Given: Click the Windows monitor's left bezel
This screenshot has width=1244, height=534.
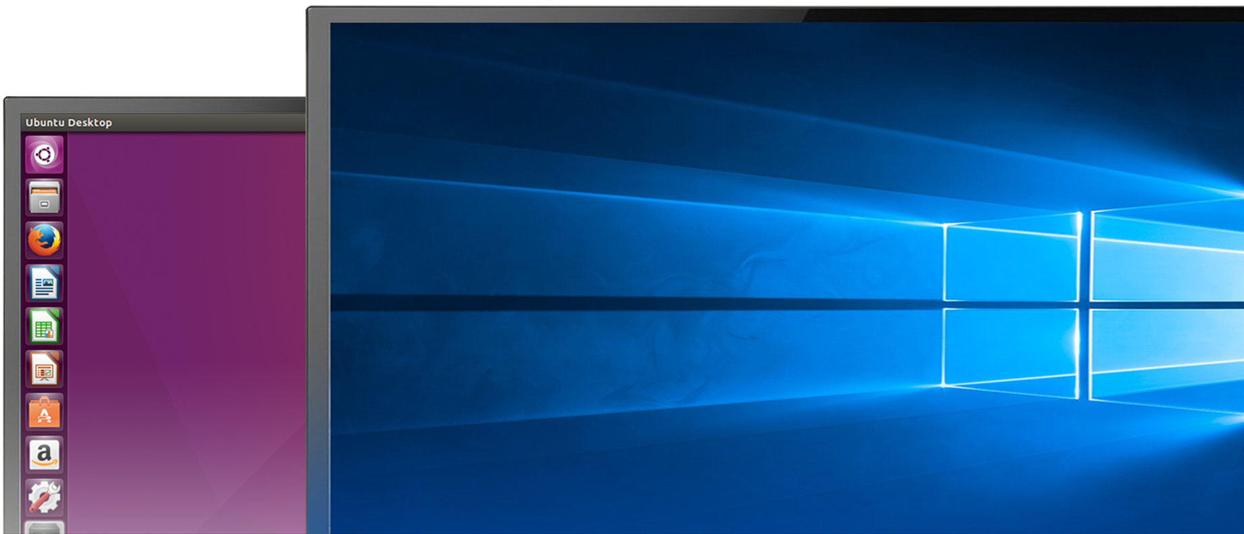Looking at the screenshot, I should coord(318,270).
